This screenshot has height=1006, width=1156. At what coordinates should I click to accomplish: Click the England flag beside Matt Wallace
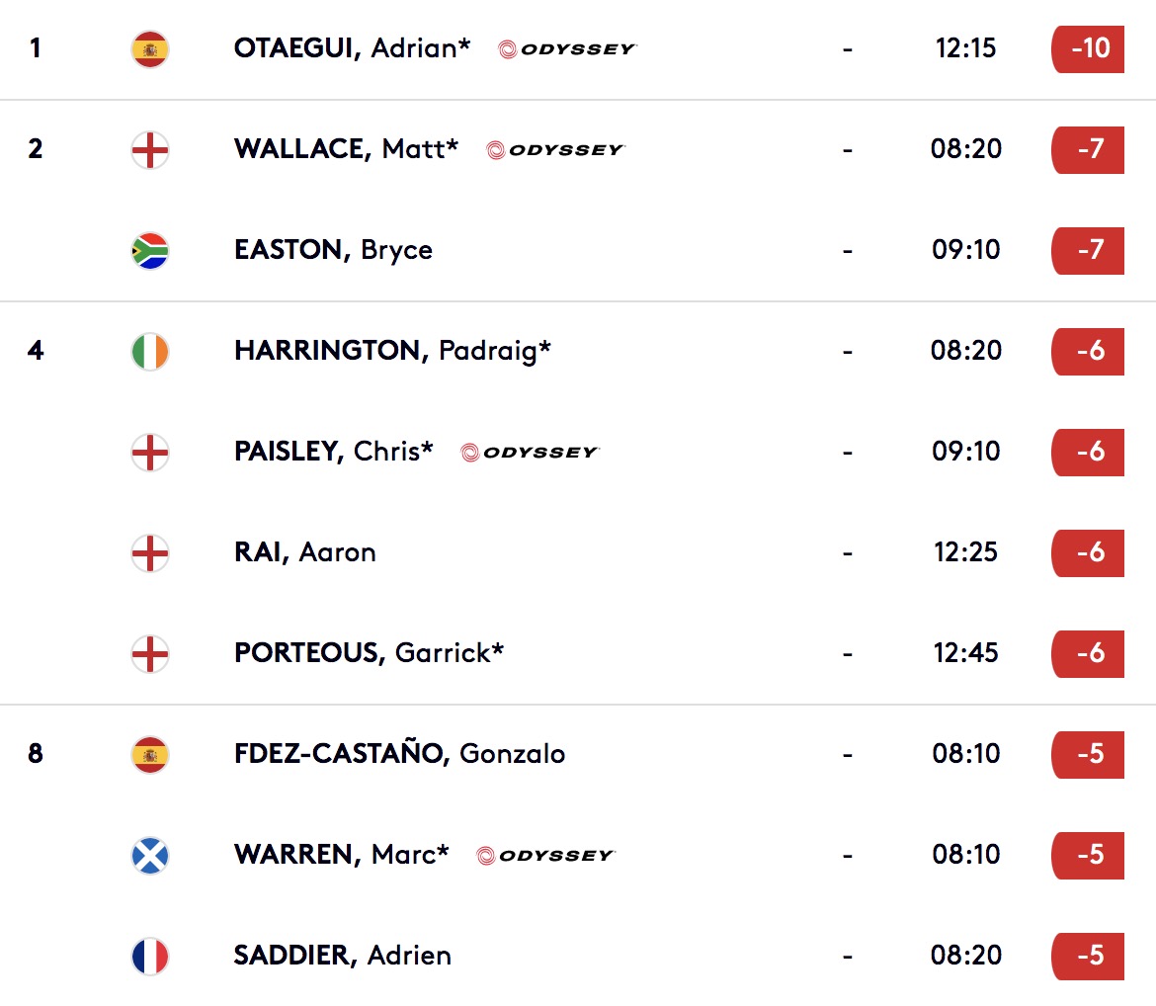(149, 150)
